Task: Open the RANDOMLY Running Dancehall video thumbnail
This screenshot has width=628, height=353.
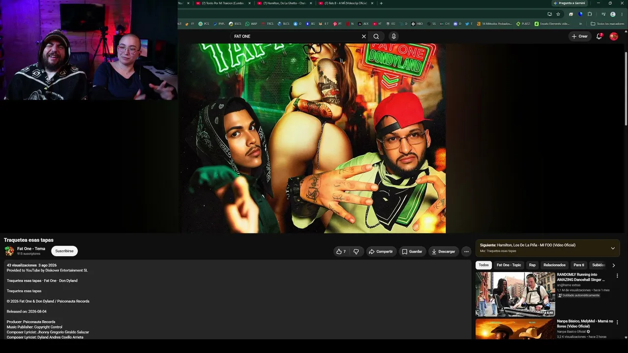Action: (x=515, y=294)
